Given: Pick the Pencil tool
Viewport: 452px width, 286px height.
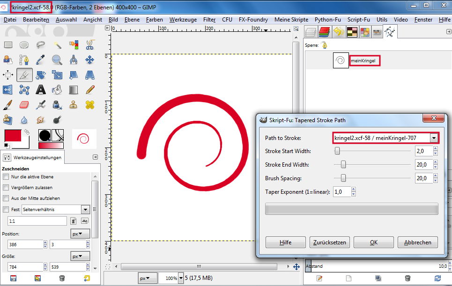Looking at the screenshot, I should pyautogui.click(x=90, y=89).
